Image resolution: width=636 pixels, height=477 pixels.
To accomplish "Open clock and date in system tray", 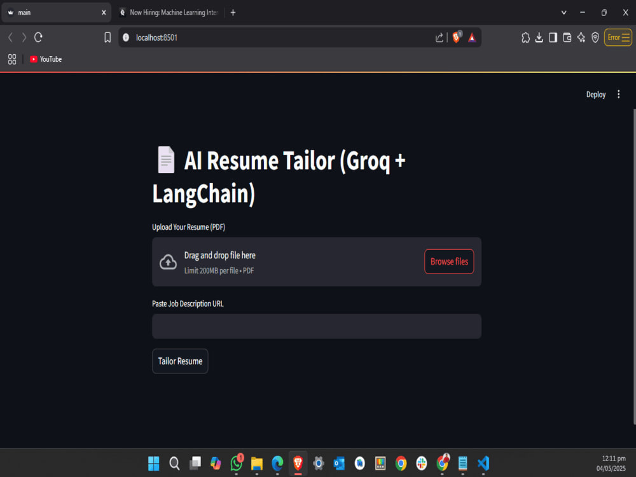I will (612, 463).
